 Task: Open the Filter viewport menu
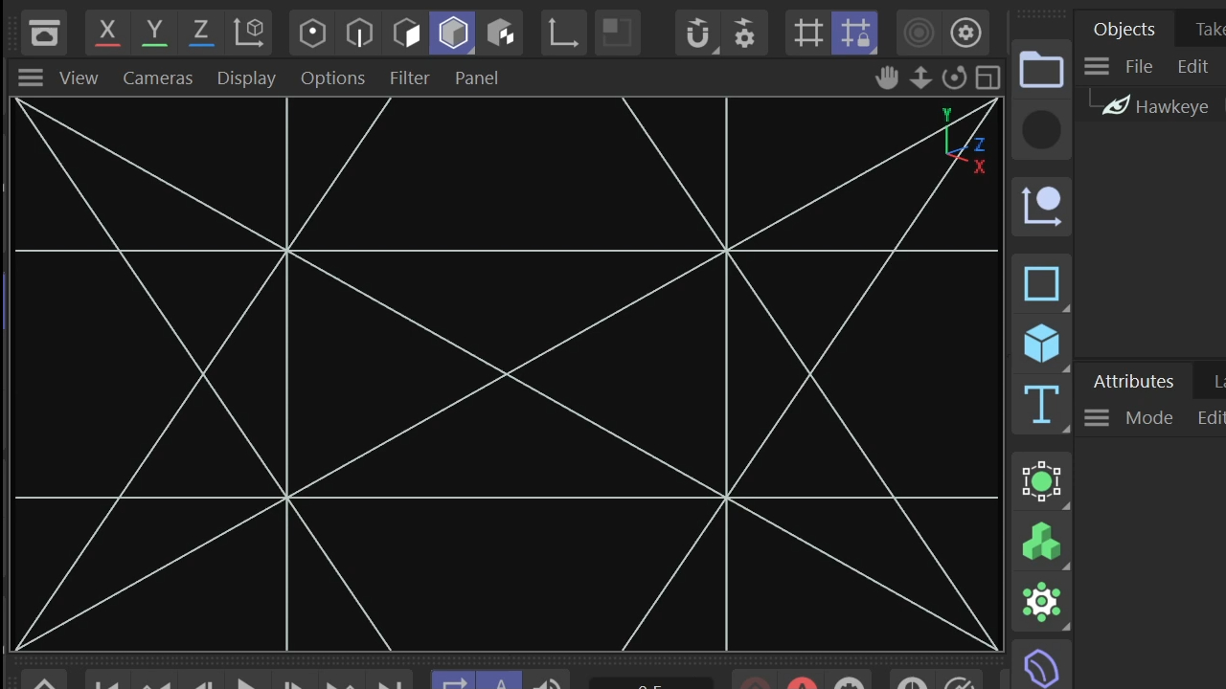click(x=409, y=78)
